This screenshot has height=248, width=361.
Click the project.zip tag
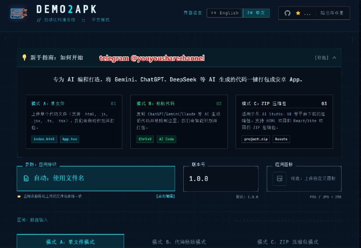click(x=255, y=139)
